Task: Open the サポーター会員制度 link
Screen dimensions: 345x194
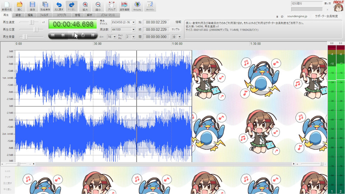Action: coord(326,17)
